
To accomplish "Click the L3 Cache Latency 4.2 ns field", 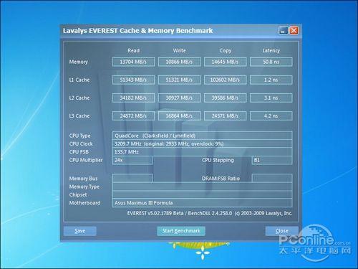I will click(271, 115).
